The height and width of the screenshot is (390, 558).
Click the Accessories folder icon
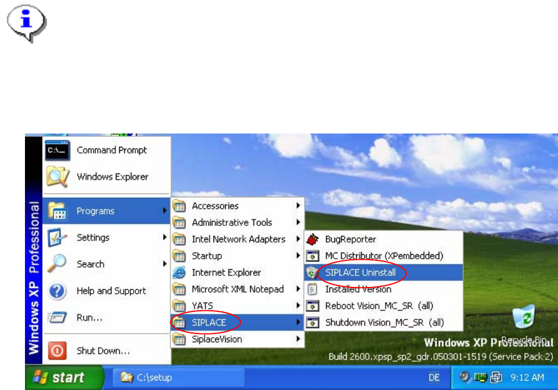pos(179,206)
